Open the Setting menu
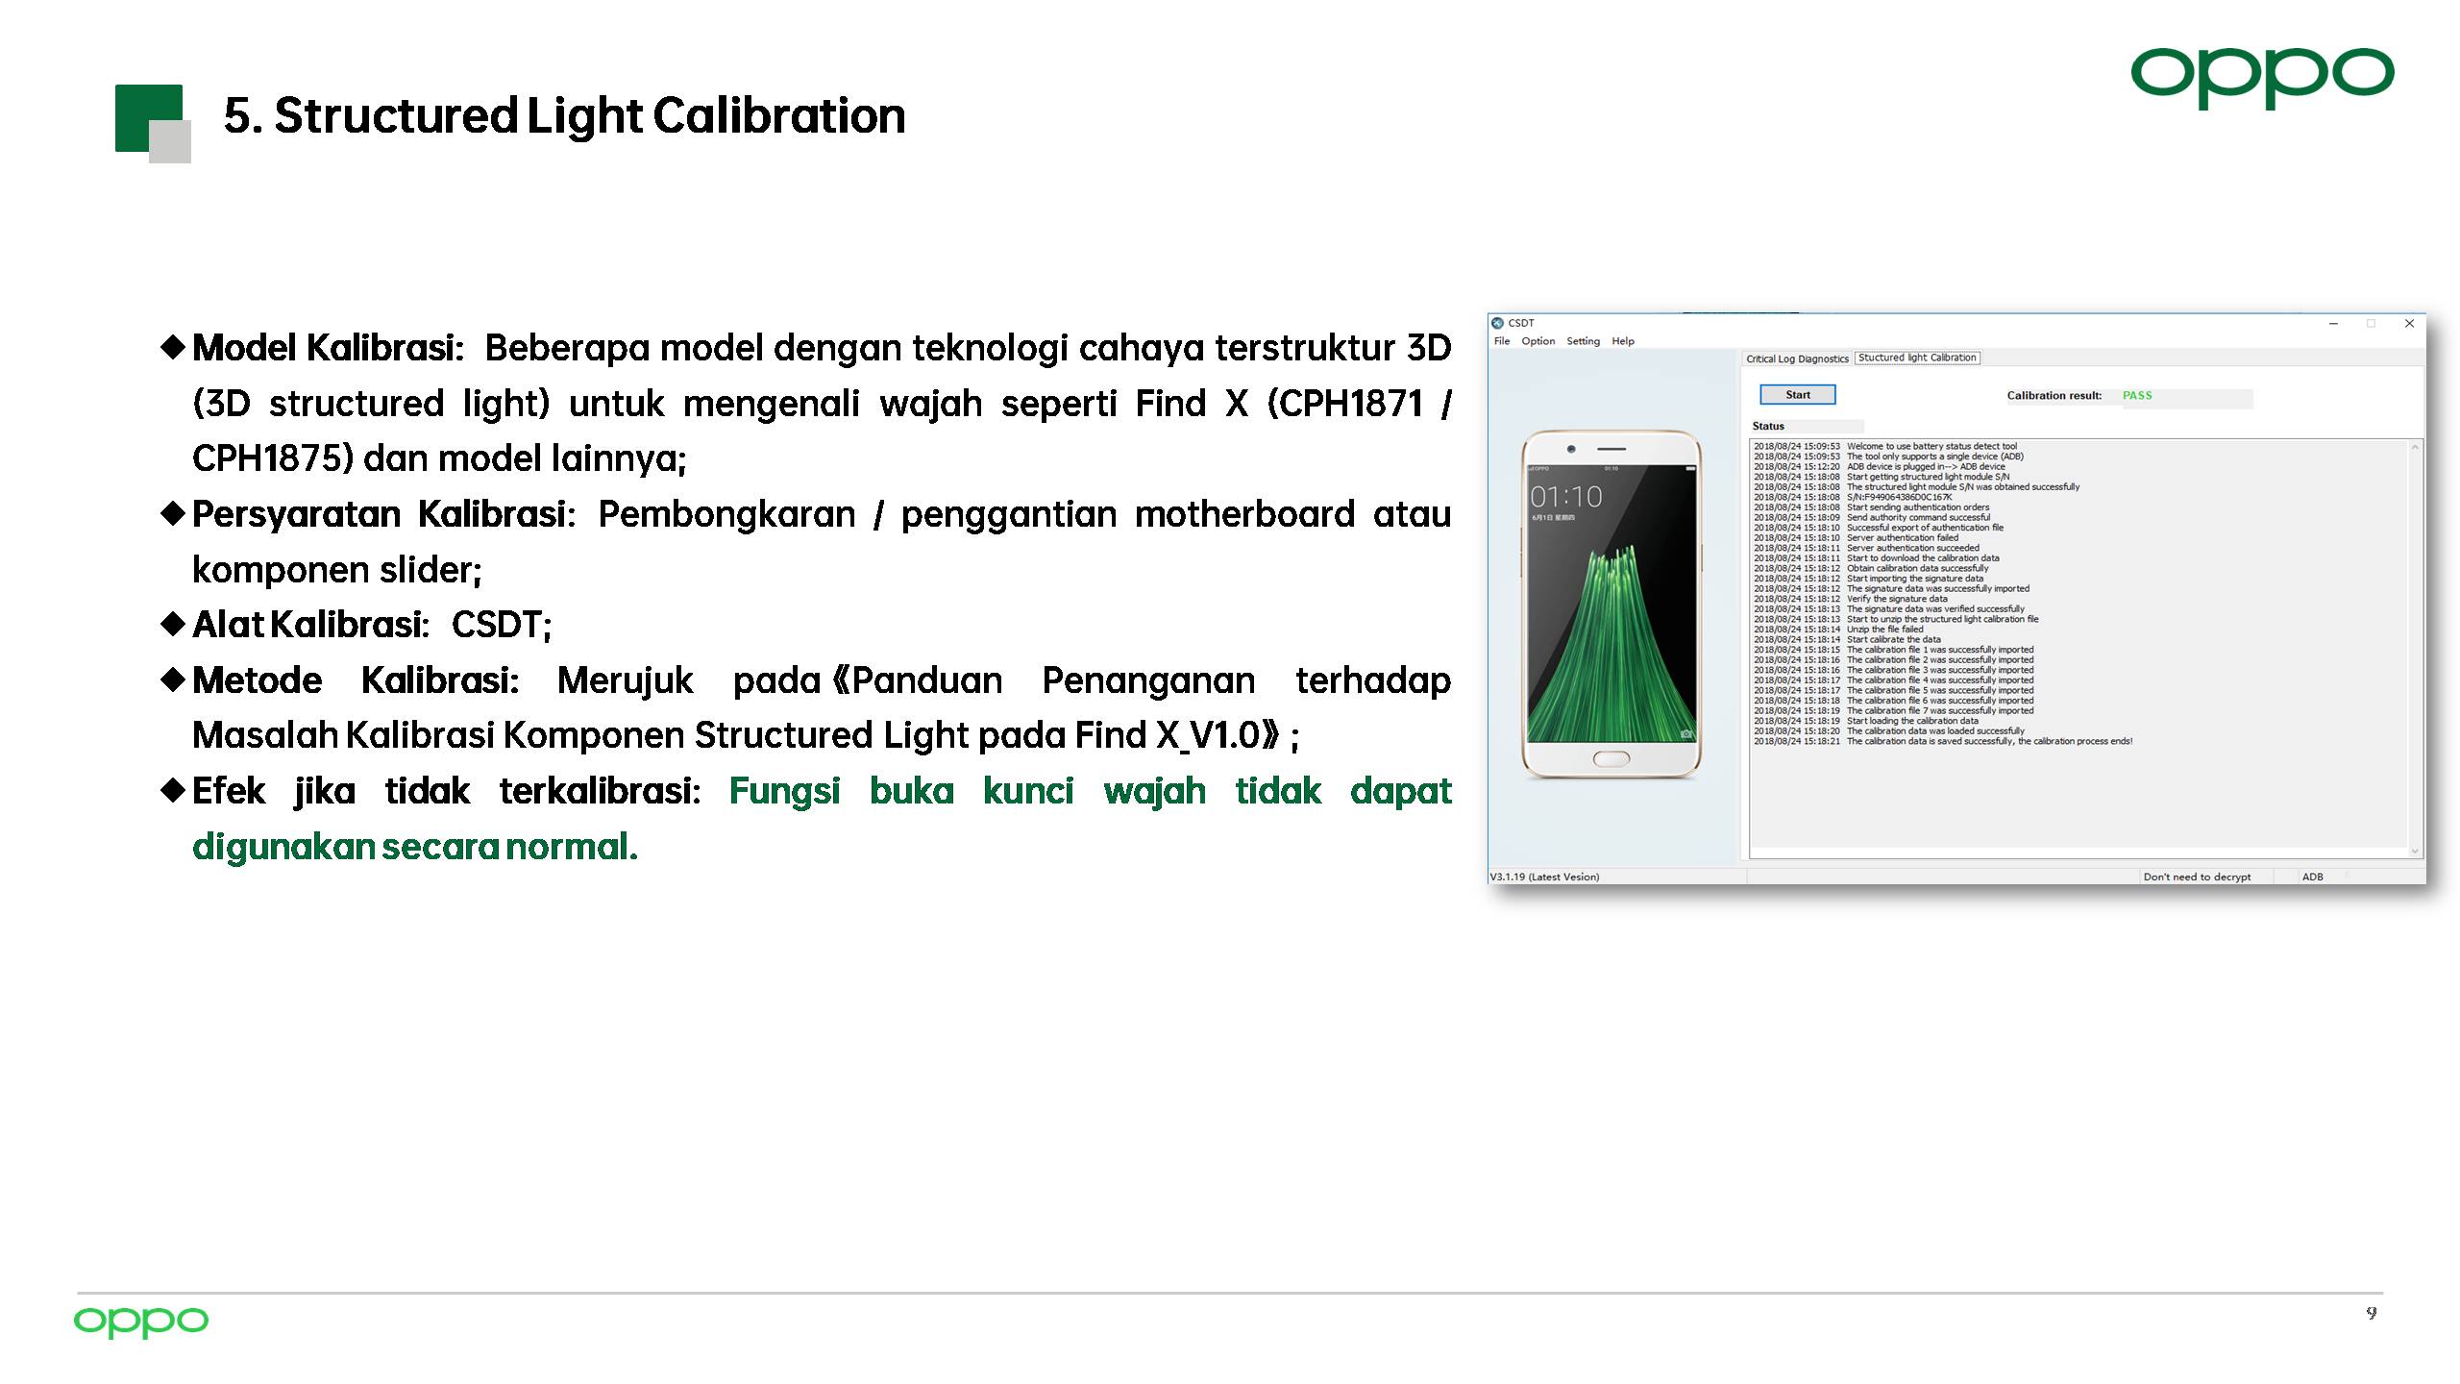Screen dimensions: 2460x1384 pyautogui.click(x=1583, y=341)
